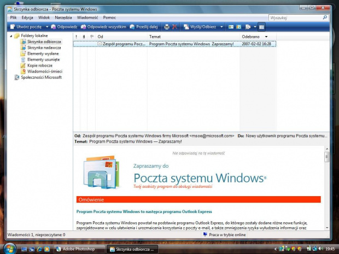The height and width of the screenshot is (254, 339).
Task: Open Switch between windows quick launch icon
Action: [x=32, y=249]
